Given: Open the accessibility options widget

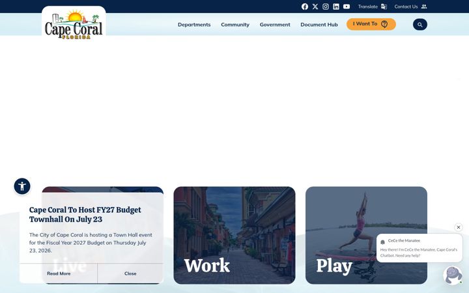Looking at the screenshot, I should (22, 186).
